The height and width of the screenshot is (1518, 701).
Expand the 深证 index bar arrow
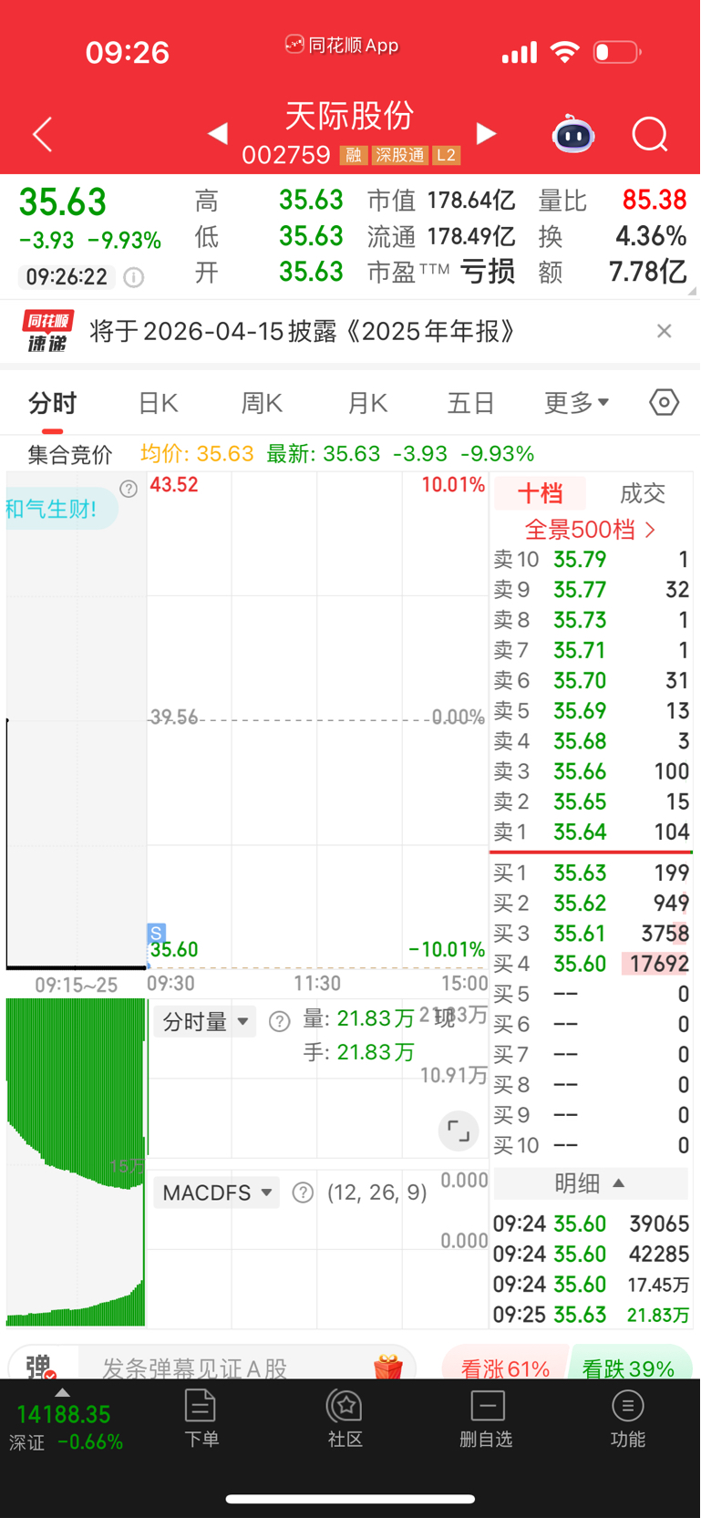point(62,1393)
